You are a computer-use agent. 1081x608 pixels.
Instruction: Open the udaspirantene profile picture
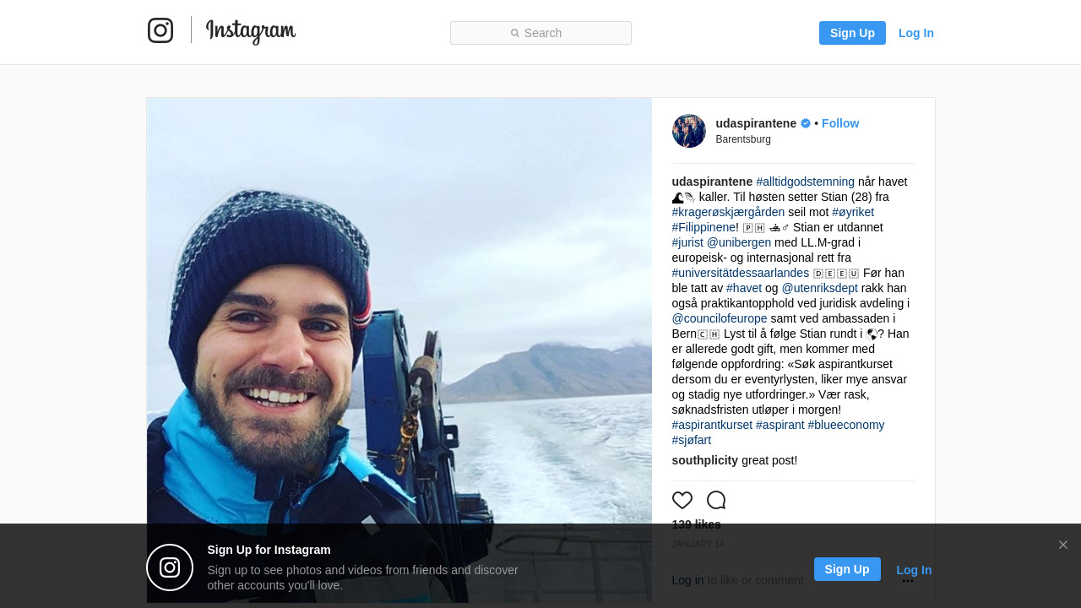click(x=688, y=131)
